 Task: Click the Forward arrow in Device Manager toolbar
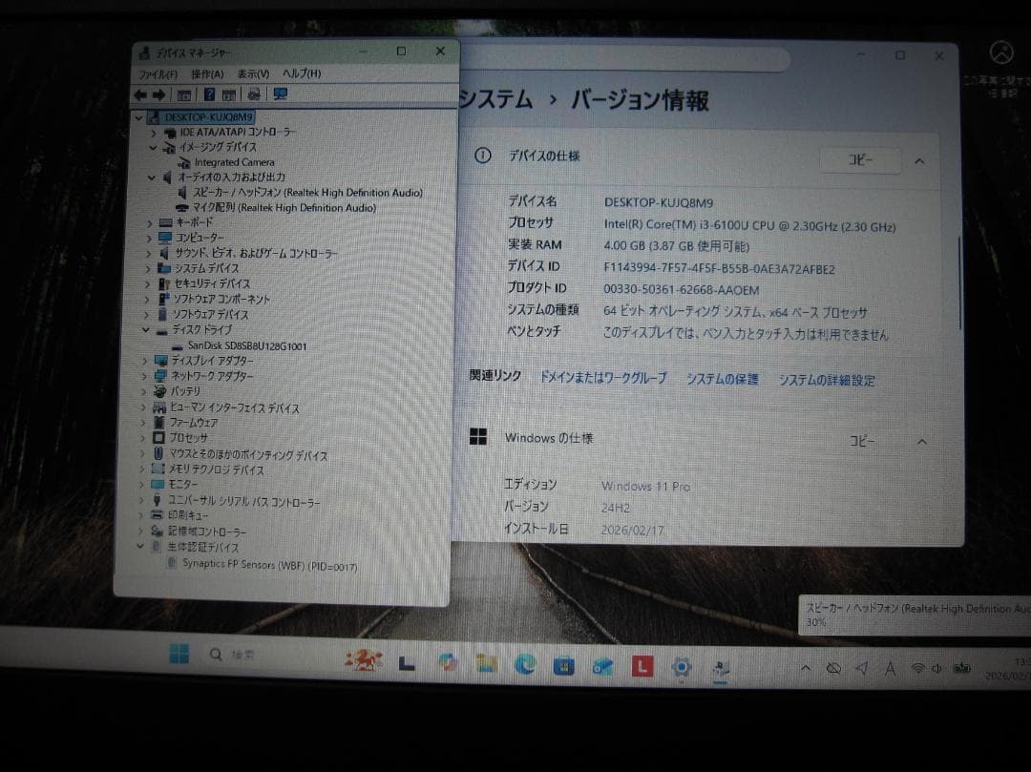pyautogui.click(x=158, y=95)
